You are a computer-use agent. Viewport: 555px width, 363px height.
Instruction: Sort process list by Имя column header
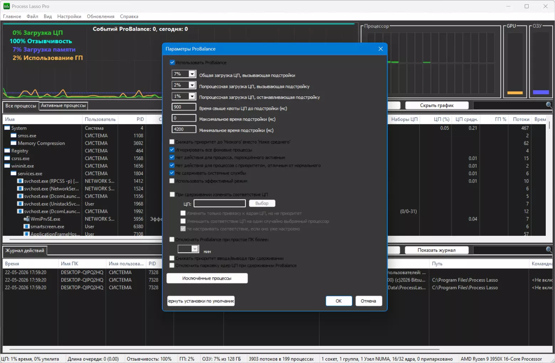coord(42,119)
